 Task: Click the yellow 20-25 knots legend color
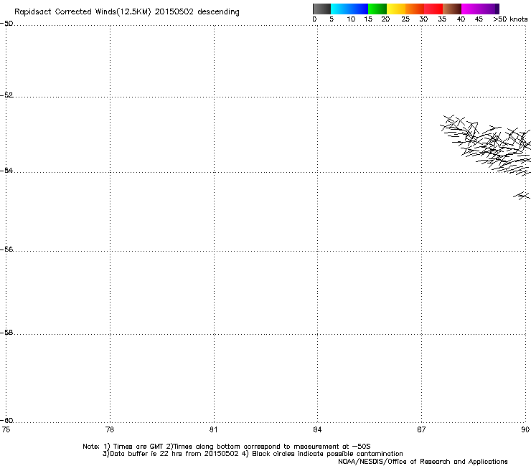(396, 9)
